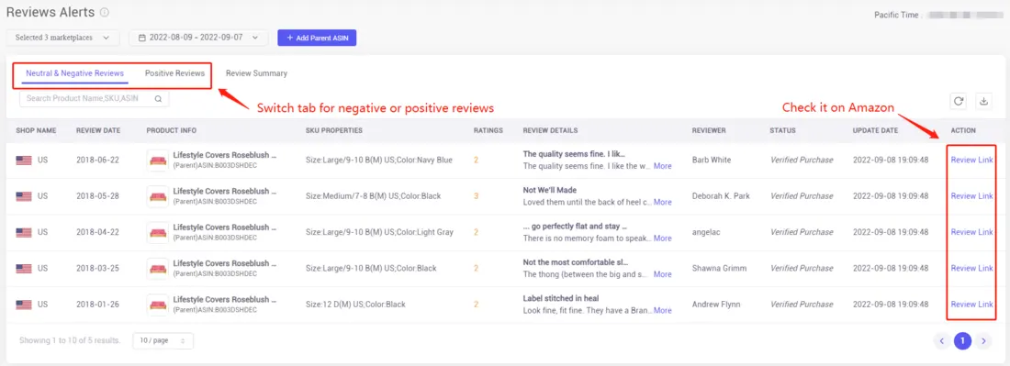The height and width of the screenshot is (366, 1010).
Task: Go to previous page arrow
Action: [x=941, y=341]
